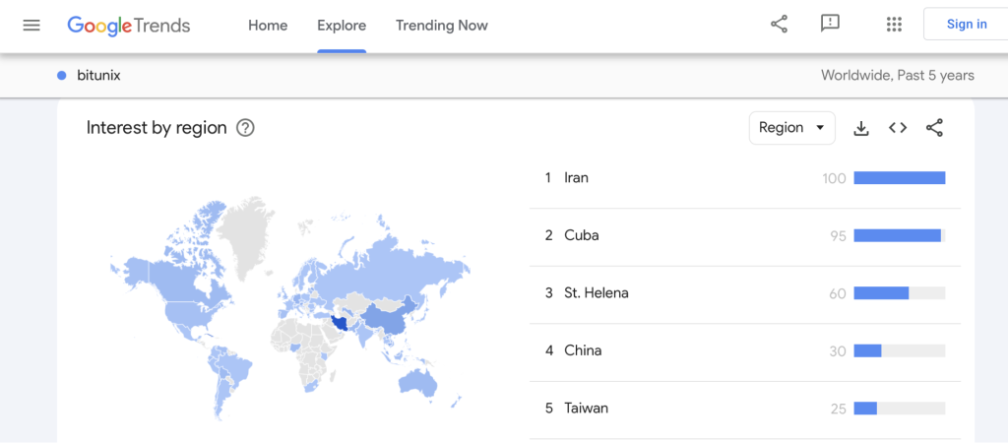This screenshot has width=1008, height=443.
Task: Open the send feedback icon
Action: coord(830,25)
